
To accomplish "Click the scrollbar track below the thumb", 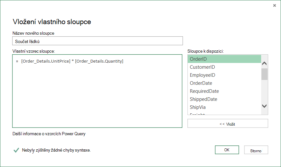I will 264,92.
